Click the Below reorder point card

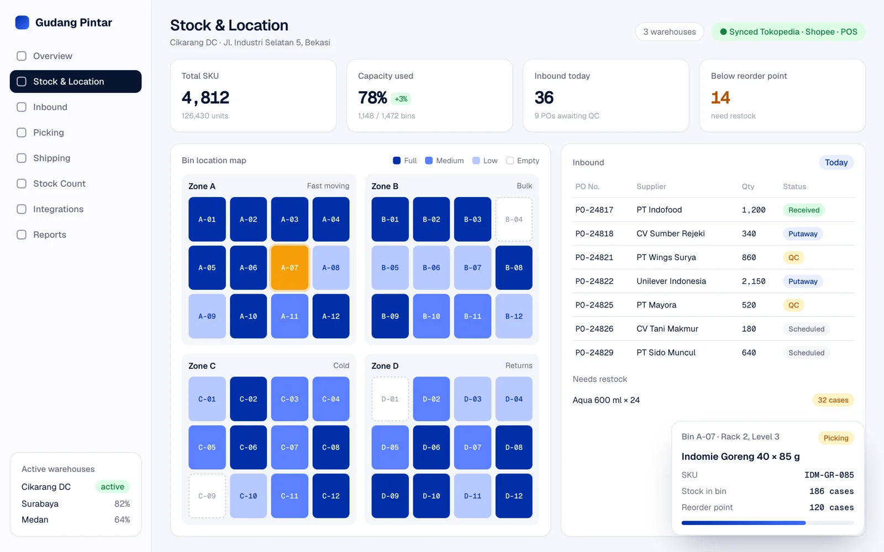click(x=782, y=95)
